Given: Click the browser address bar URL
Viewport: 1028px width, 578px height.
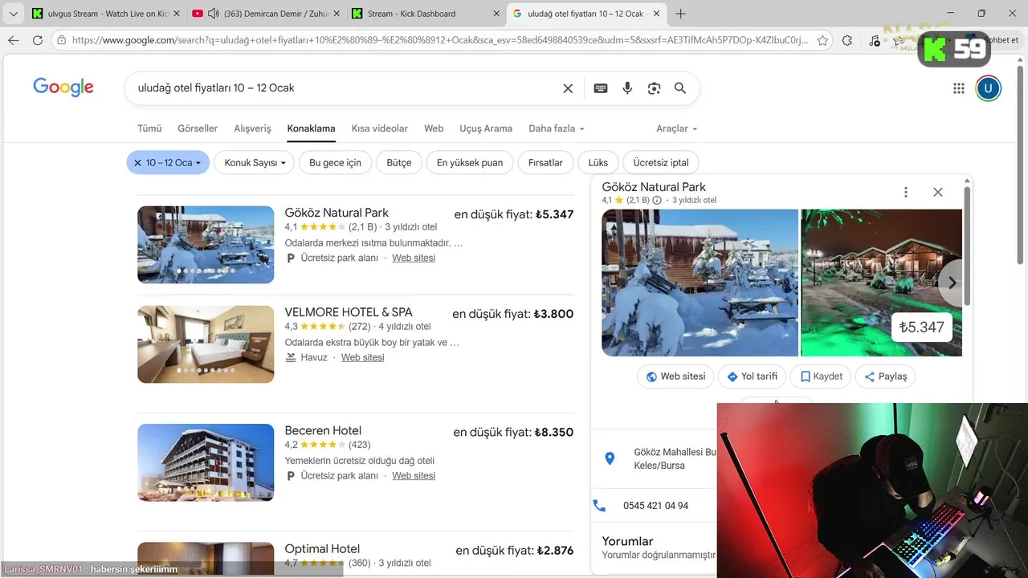Looking at the screenshot, I should (440, 40).
